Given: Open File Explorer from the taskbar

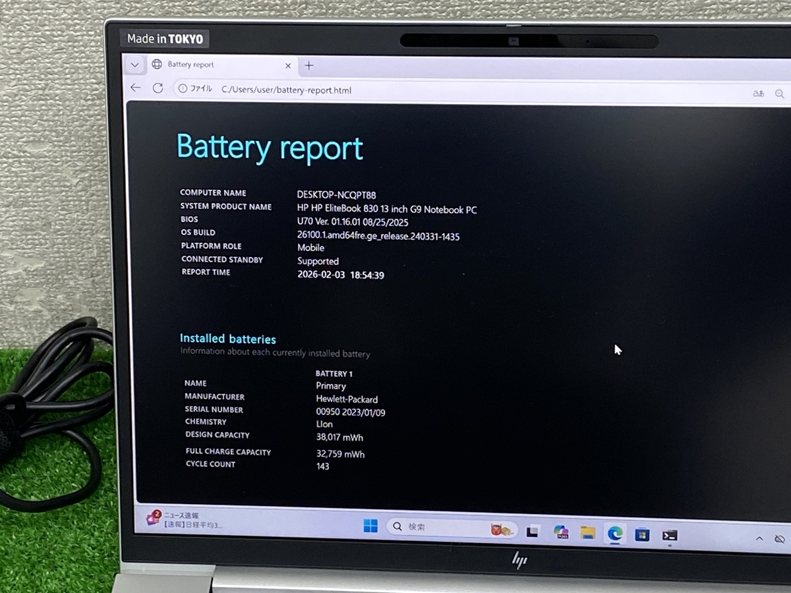Looking at the screenshot, I should [588, 533].
